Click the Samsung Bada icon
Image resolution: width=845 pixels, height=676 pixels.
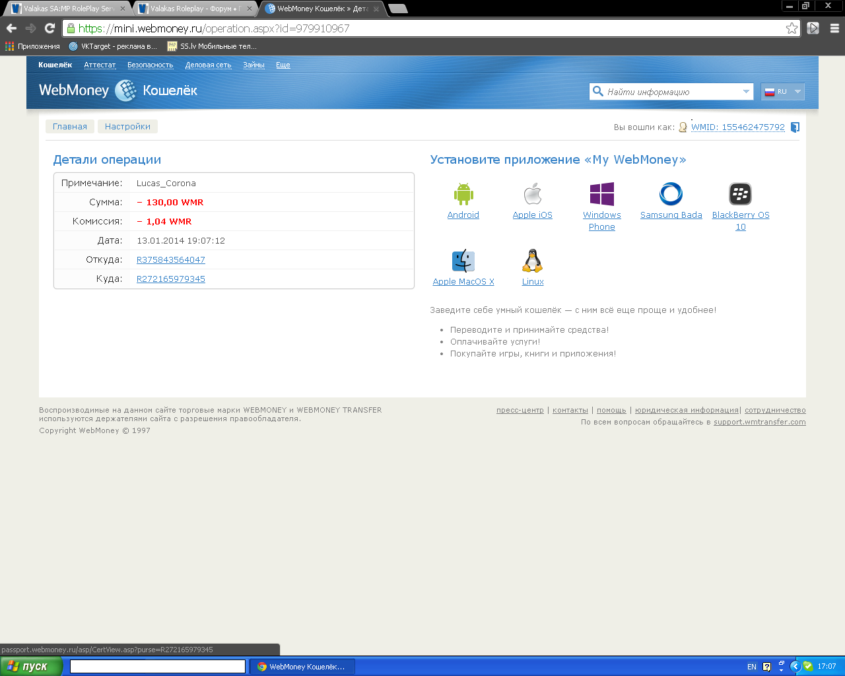(671, 194)
